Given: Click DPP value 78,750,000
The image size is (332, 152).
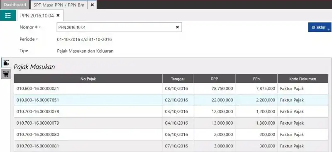Looking at the screenshot, I should (222, 89).
